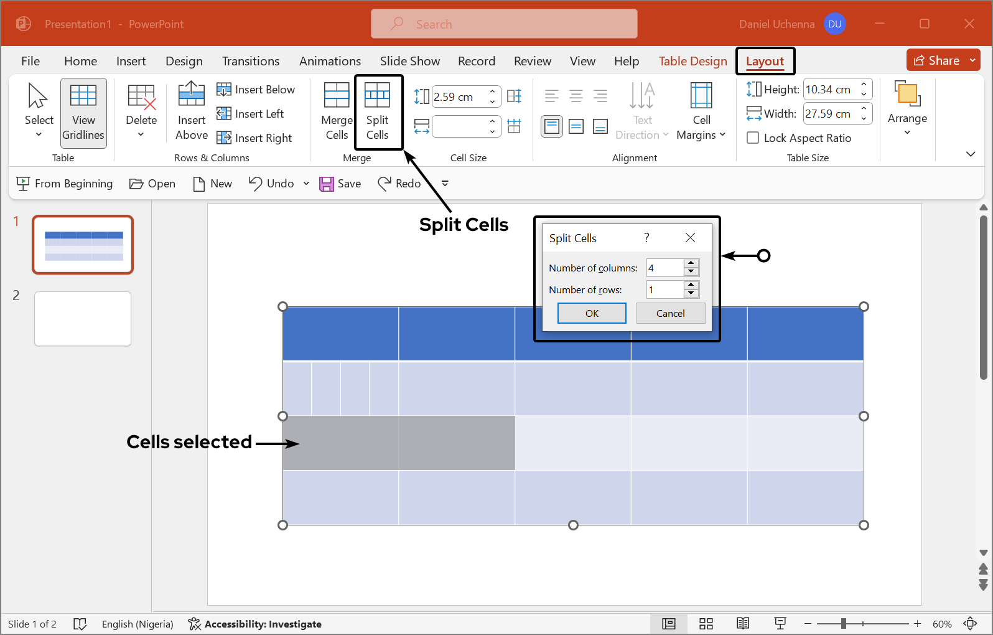Open Daniel Uchenna account avatar
Image resolution: width=993 pixels, height=635 pixels.
[834, 24]
